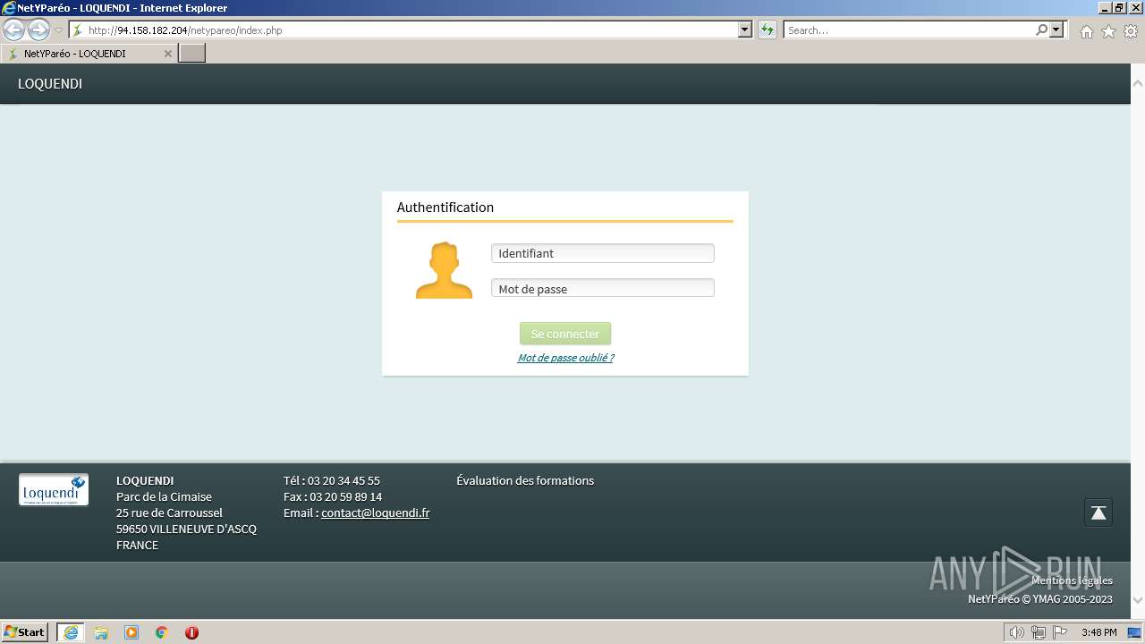Expand the address bar autocomplete dropdown arrow
This screenshot has height=644, width=1145.
tap(744, 30)
